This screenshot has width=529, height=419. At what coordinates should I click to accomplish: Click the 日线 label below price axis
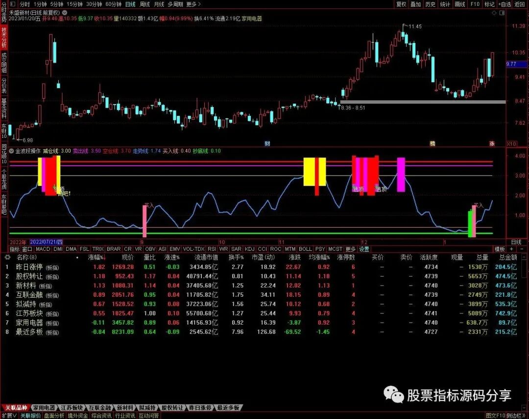[516, 242]
